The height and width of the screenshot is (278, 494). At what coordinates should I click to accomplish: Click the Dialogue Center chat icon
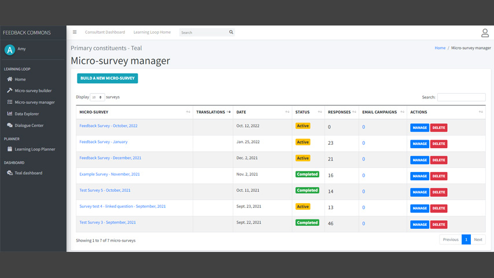pyautogui.click(x=10, y=125)
